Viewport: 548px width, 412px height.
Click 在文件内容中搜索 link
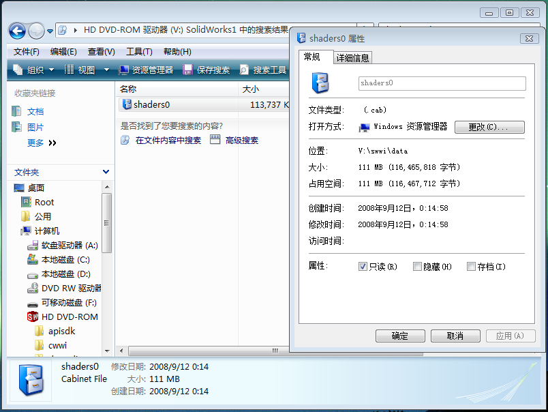168,141
